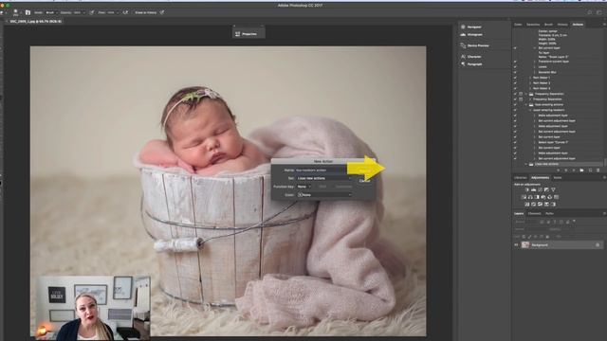This screenshot has width=607, height=341.
Task: Select the DSC_2909 document tab
Action: coord(35,21)
